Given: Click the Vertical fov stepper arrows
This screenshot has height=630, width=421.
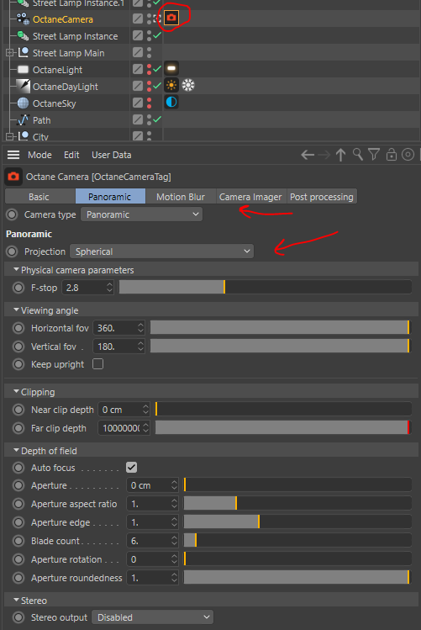Looking at the screenshot, I should (x=140, y=347).
